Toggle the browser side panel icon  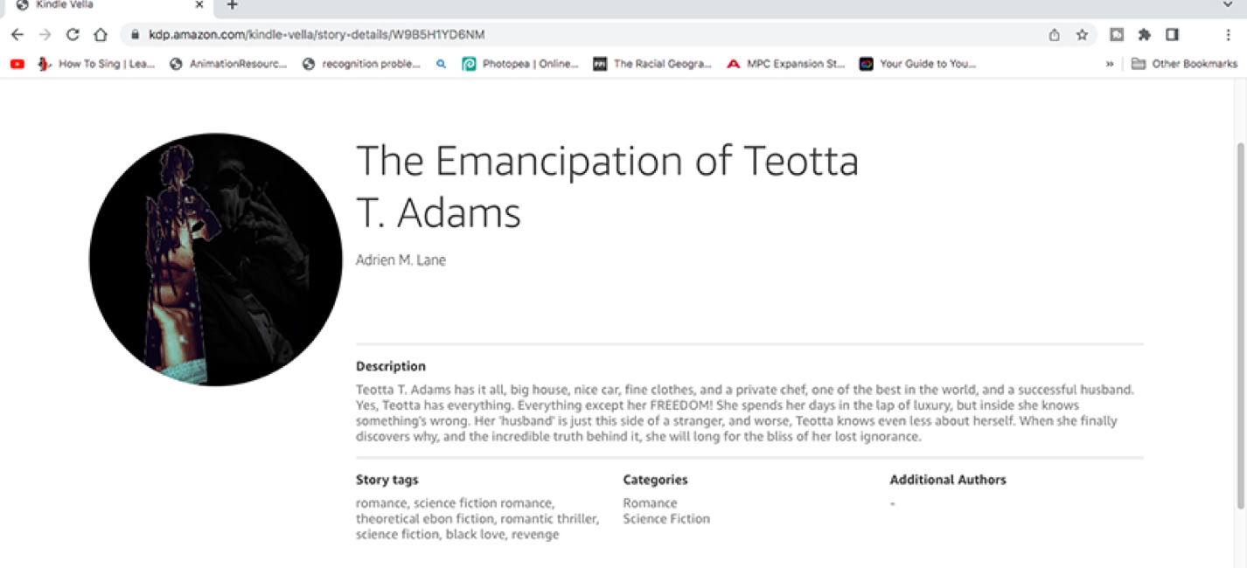tap(1172, 35)
